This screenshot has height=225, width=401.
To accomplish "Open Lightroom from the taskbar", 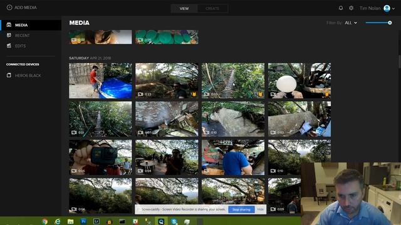I will (96, 221).
